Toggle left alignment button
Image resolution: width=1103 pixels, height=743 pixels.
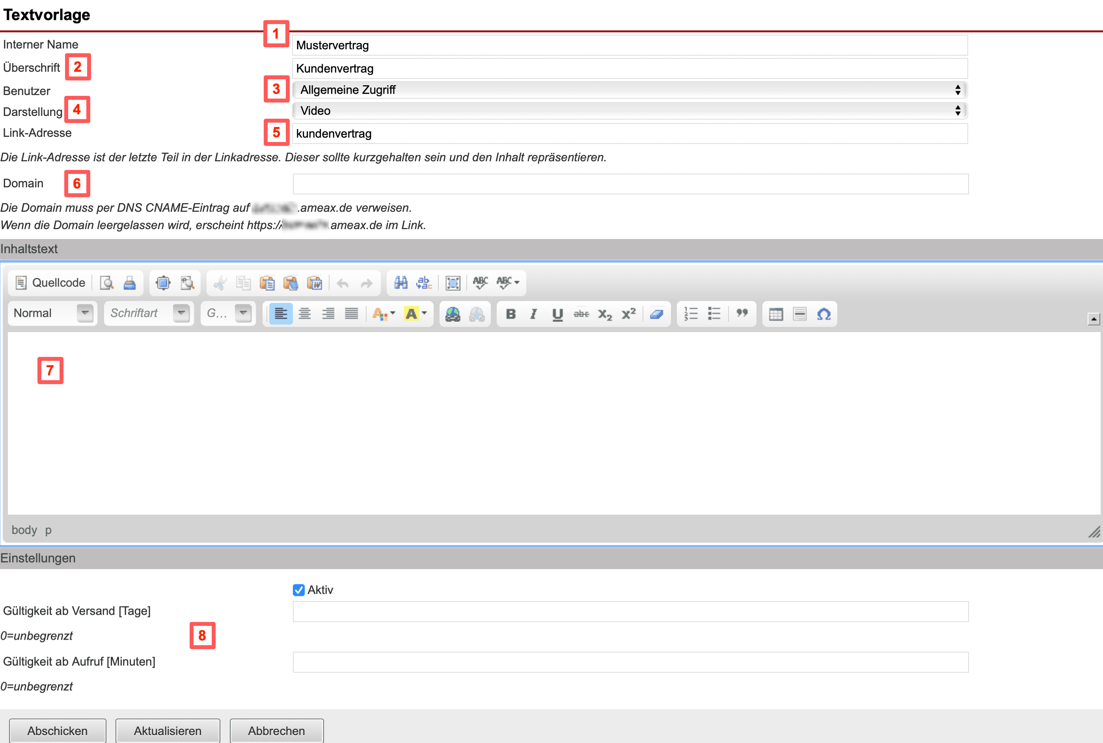[281, 314]
